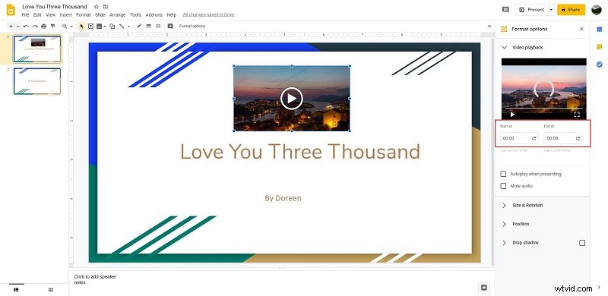Click the Format options toolbar button
This screenshot has height=296, width=608.
pos(192,27)
